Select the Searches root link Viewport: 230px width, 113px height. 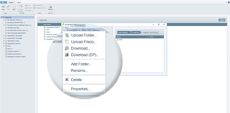point(8,17)
